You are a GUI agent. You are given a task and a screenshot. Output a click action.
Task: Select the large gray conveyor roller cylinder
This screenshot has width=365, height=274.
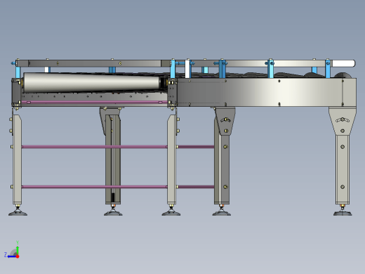pos(92,82)
